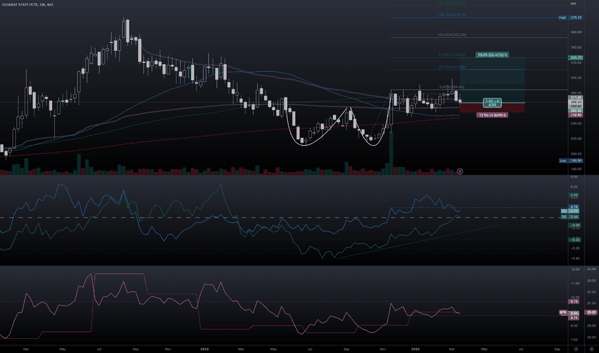Click the 138.20%(379.10) Fibonacci level label

(x=452, y=15)
